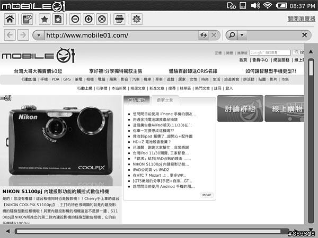The width and height of the screenshot is (318, 238).
Task: Open the 你車一定要停成這樣嗎 thread
Action: (153, 131)
